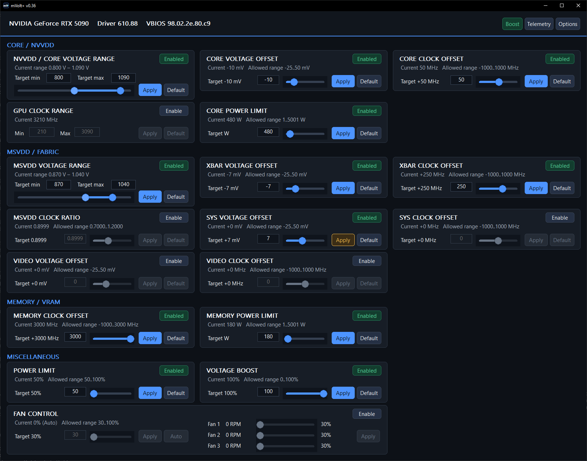Click the MSVDD range slider max handle
The width and height of the screenshot is (587, 461).
click(x=113, y=197)
